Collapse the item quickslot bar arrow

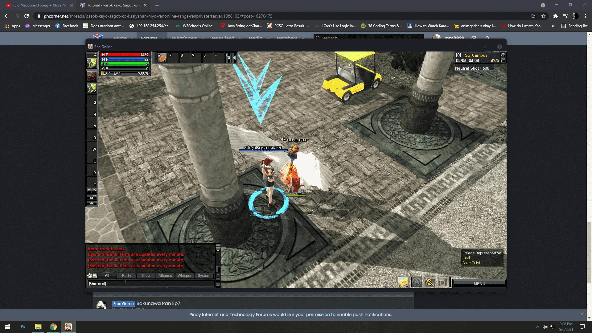coord(234,58)
